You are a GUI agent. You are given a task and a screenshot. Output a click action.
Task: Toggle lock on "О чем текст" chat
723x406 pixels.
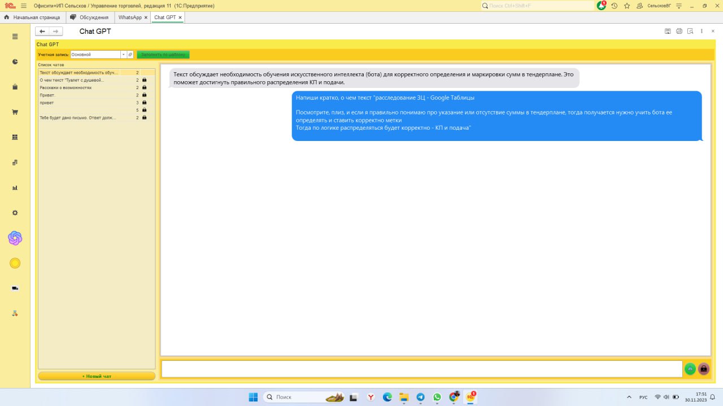coord(145,80)
